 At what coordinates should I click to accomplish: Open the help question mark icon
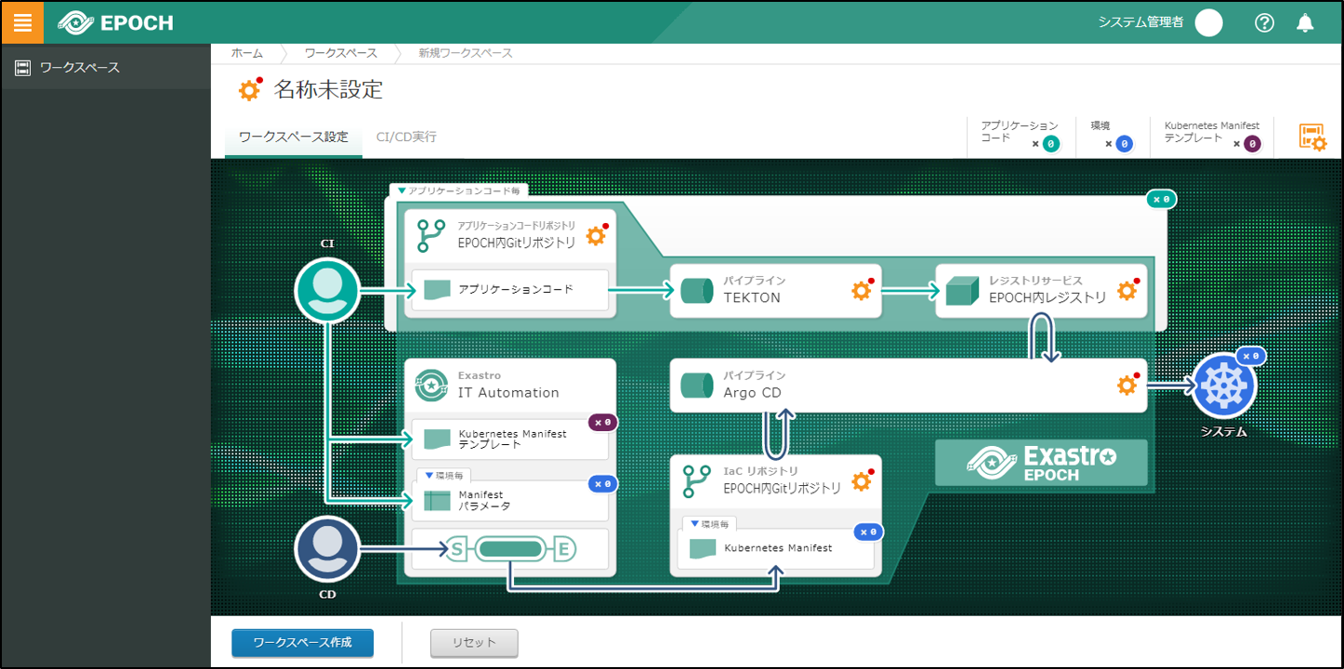coord(1264,23)
